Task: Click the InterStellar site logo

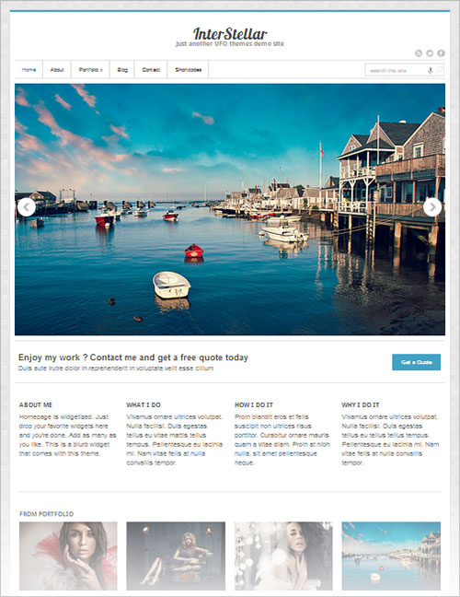Action: (x=230, y=34)
